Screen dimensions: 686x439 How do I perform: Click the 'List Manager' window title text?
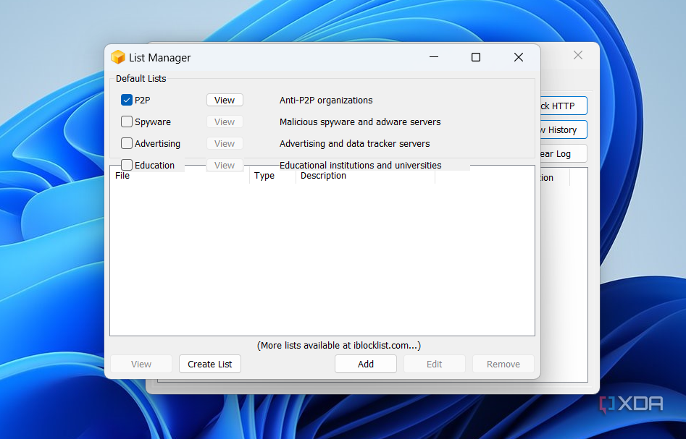point(159,58)
